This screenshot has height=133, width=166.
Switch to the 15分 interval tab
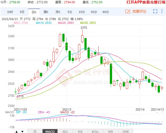click(x=82, y=12)
